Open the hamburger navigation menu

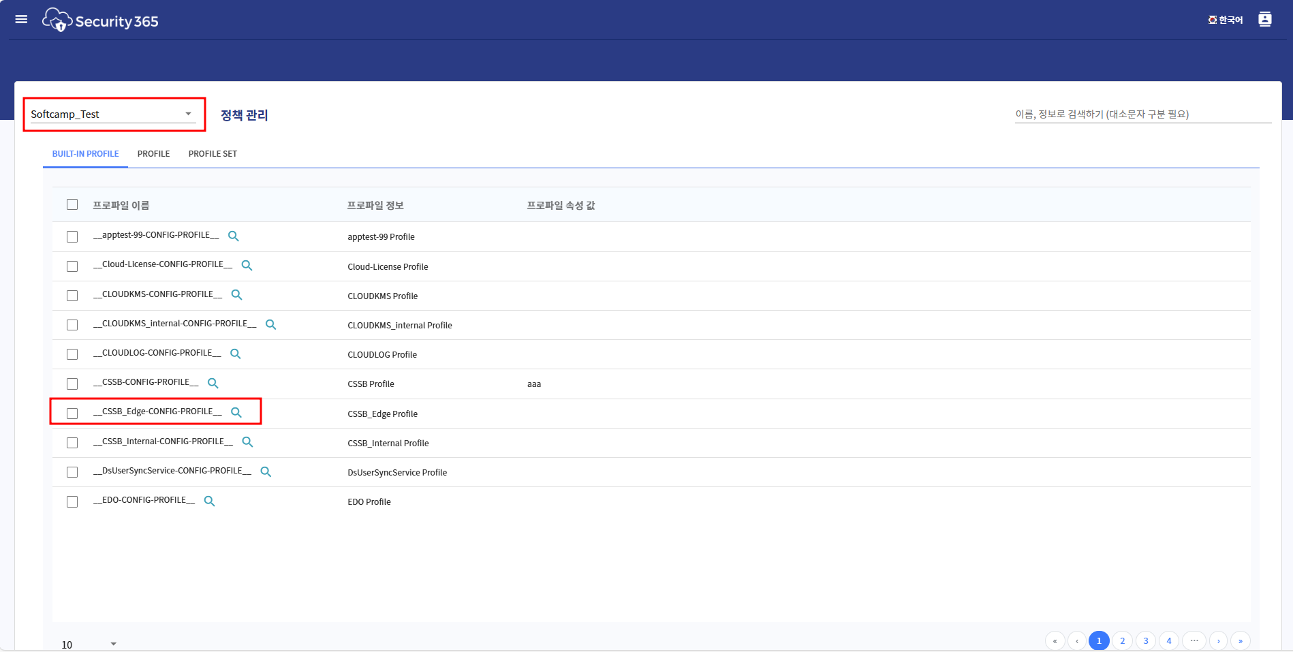(21, 19)
